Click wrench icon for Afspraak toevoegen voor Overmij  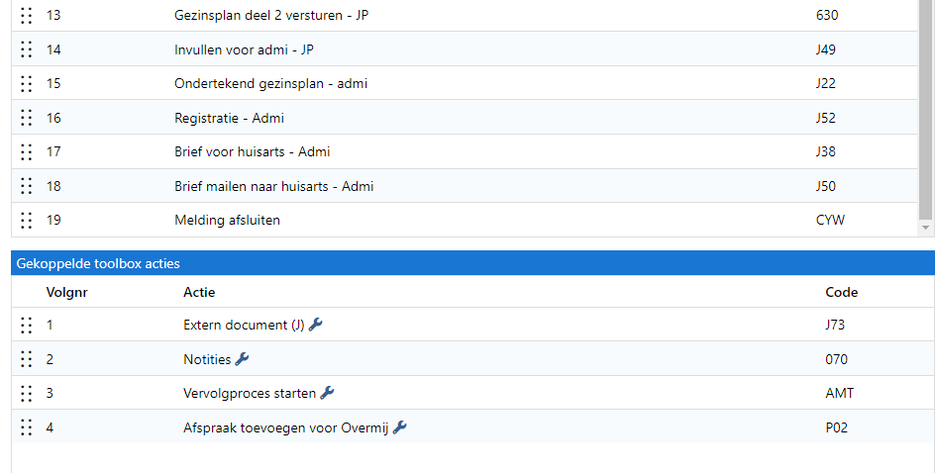tap(400, 427)
